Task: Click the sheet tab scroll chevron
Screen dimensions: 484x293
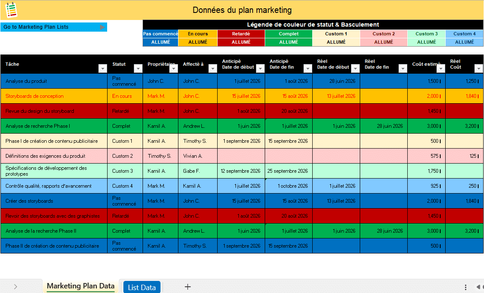Action: coord(15,287)
